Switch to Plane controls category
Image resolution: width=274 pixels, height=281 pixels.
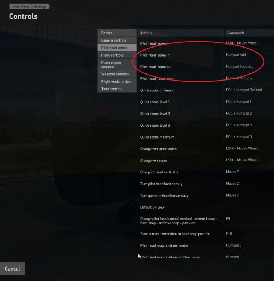[117, 55]
